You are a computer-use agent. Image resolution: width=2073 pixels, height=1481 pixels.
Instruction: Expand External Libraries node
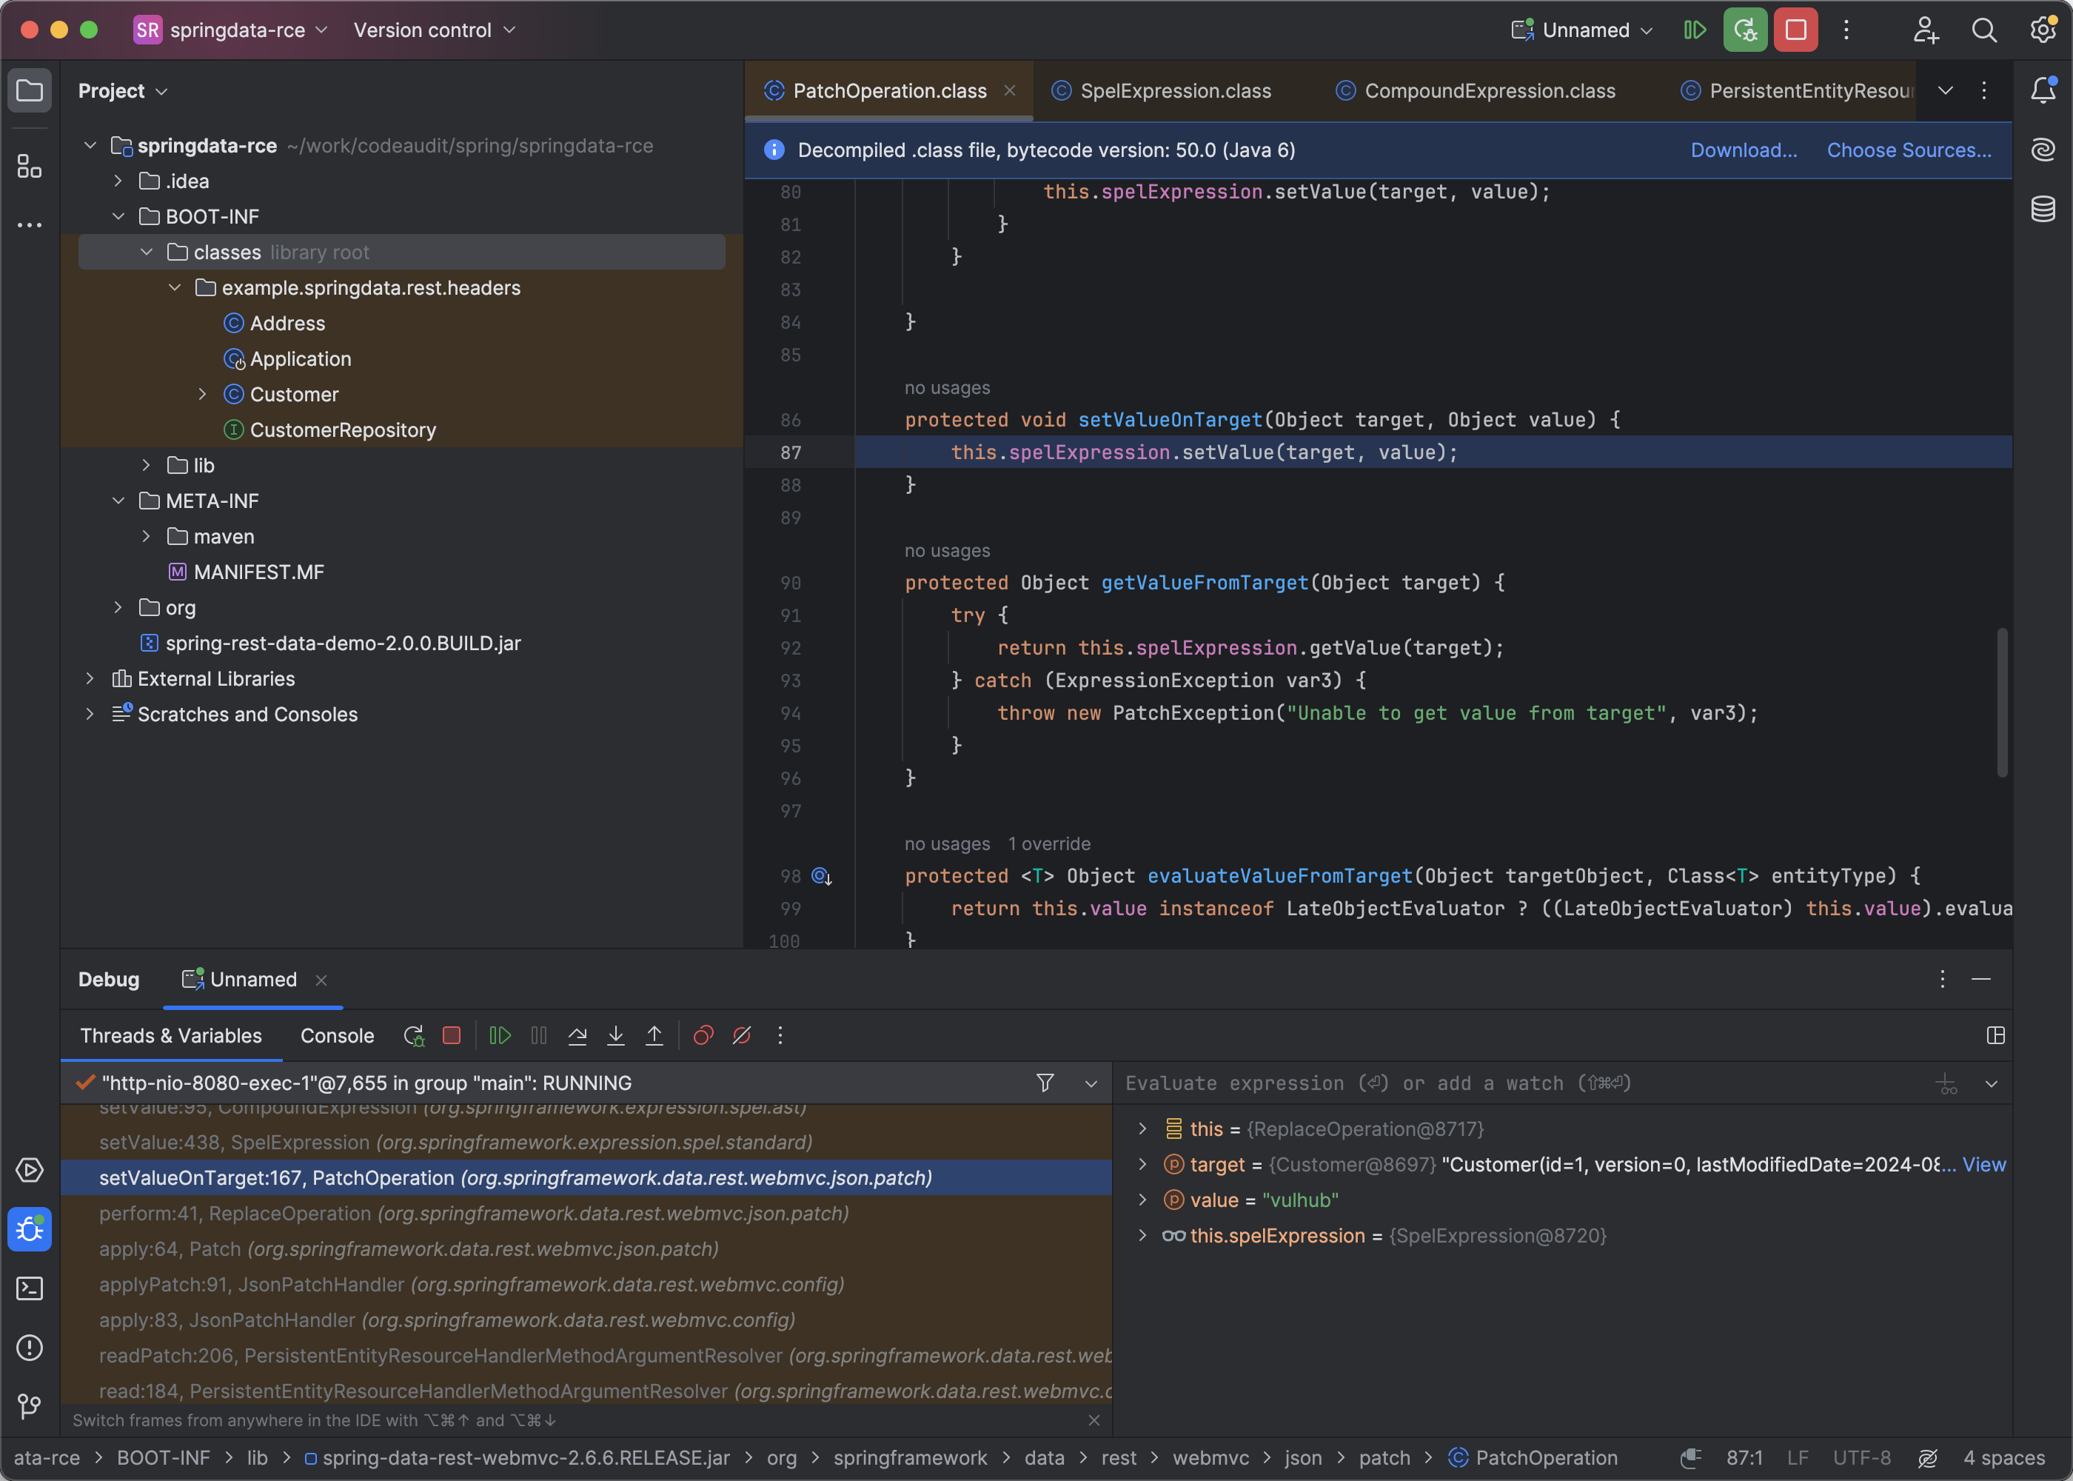(90, 678)
